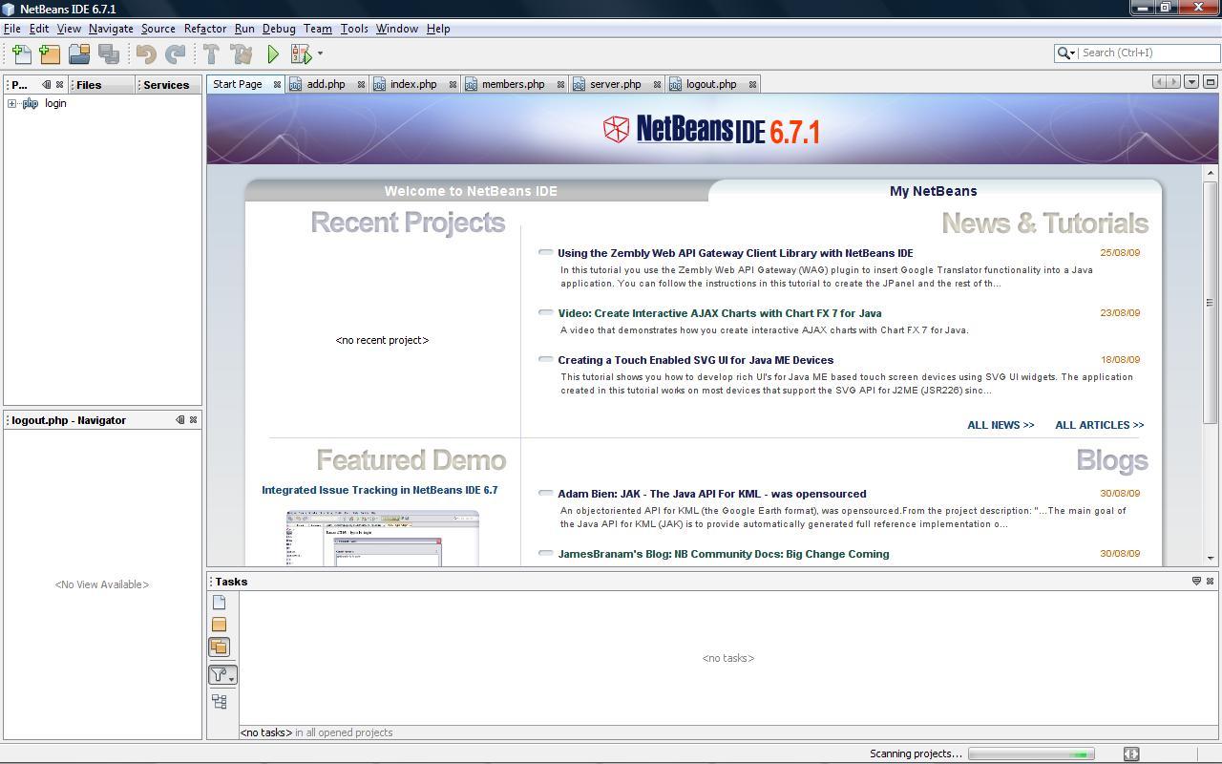Click inside the Search field

coord(1146,53)
